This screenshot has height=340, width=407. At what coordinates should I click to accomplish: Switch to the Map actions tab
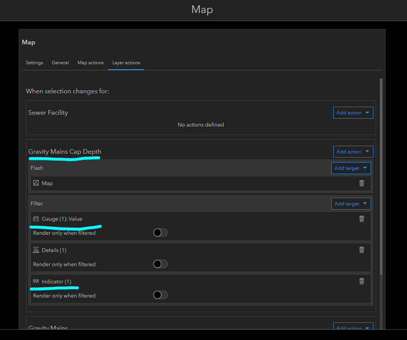[x=90, y=62]
